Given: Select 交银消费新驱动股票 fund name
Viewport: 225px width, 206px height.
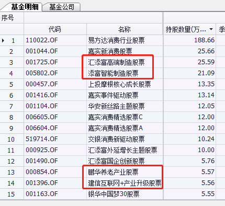Looking at the screenshot, I should point(116,139).
